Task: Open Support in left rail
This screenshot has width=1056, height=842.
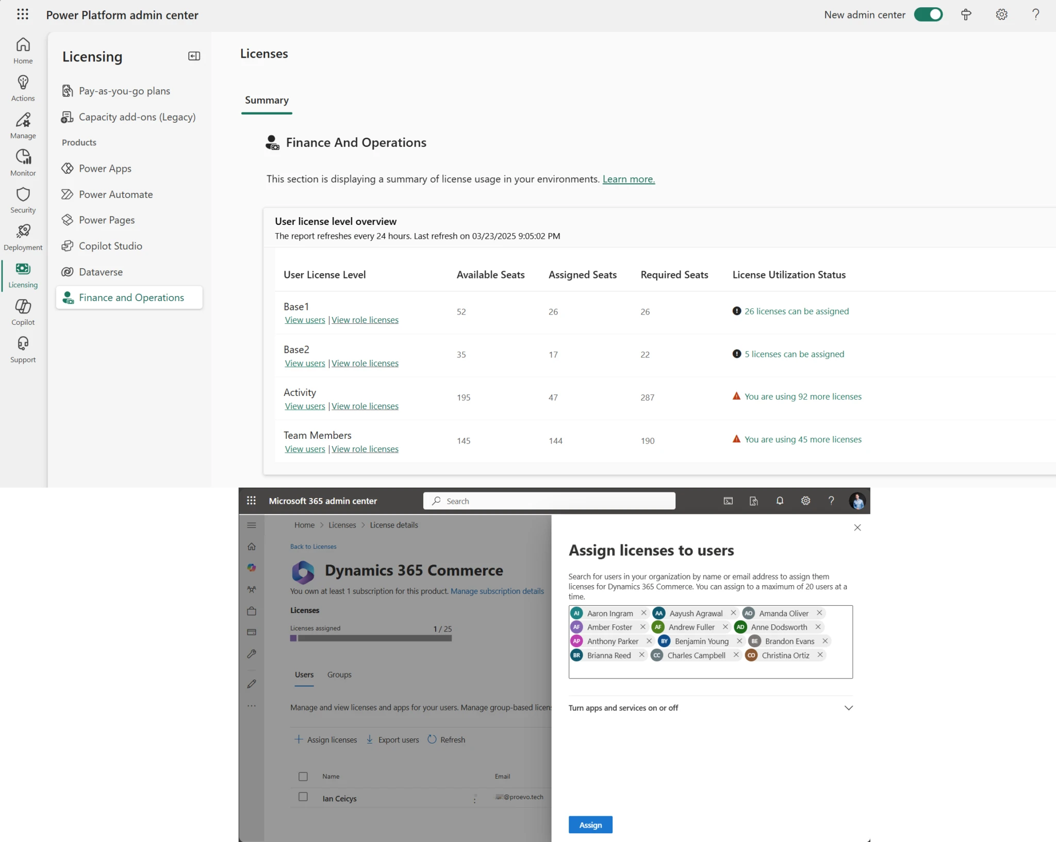Action: [23, 350]
